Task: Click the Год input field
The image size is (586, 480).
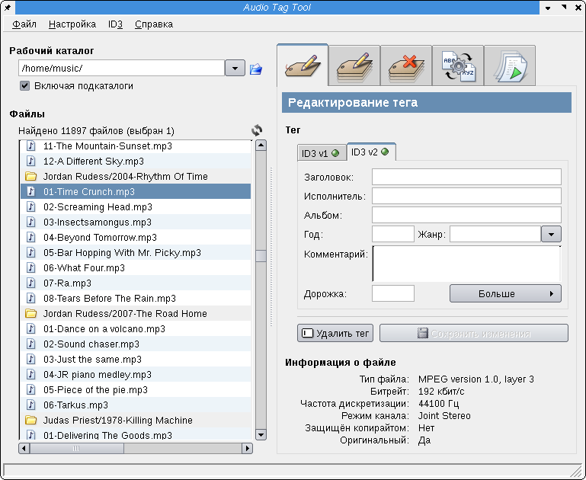Action: (393, 234)
